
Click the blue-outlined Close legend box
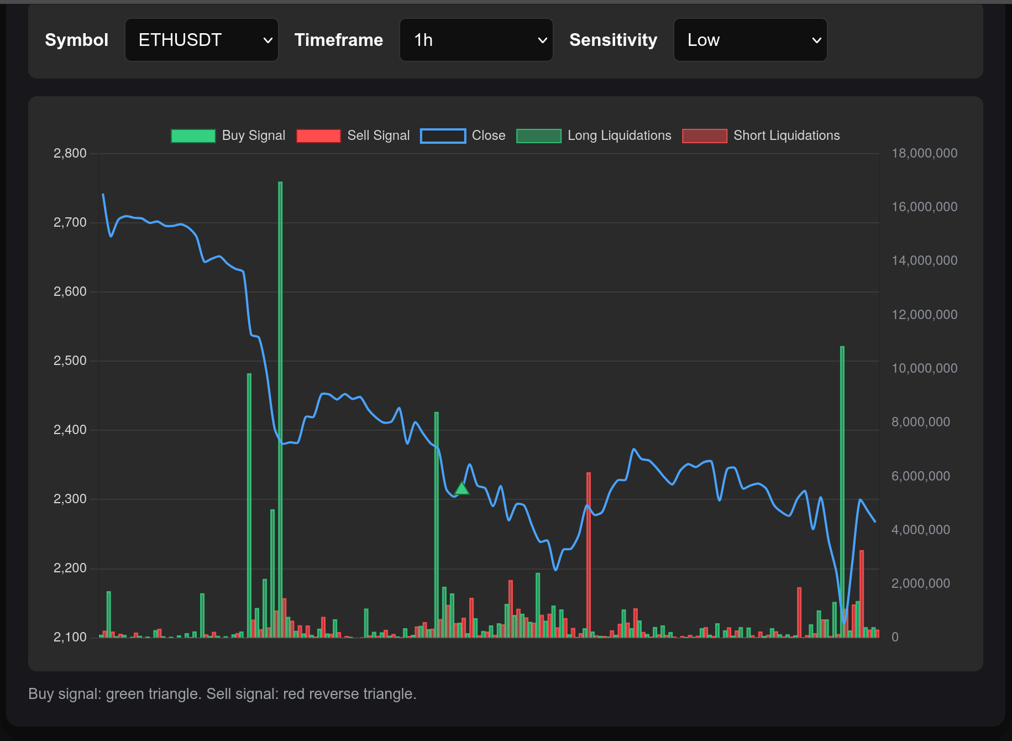(443, 136)
